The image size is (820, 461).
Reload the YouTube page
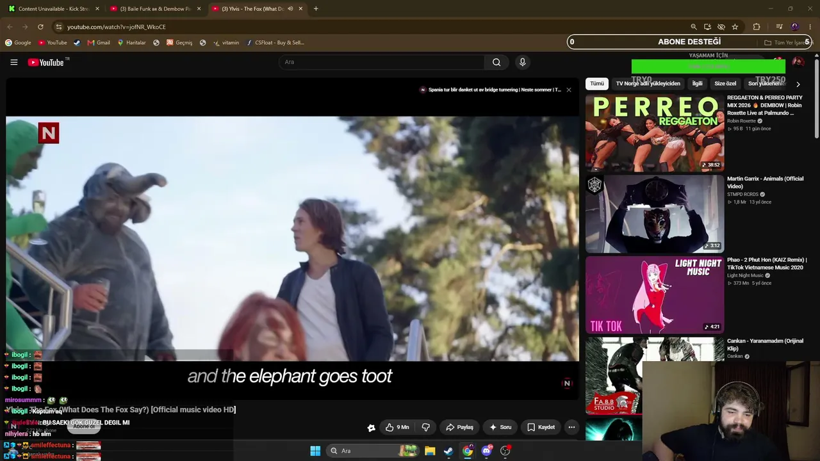pyautogui.click(x=40, y=27)
